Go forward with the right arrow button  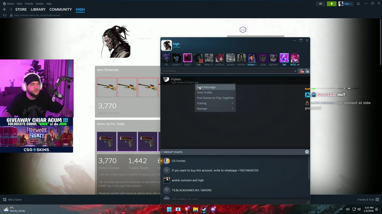coord(11,10)
